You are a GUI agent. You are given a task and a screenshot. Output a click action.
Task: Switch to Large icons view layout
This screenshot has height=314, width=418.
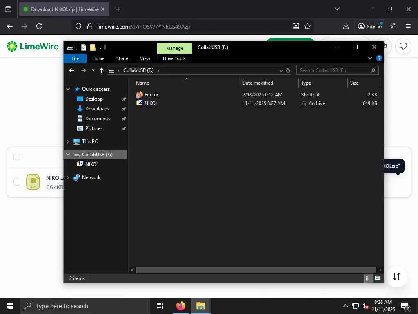(378, 278)
